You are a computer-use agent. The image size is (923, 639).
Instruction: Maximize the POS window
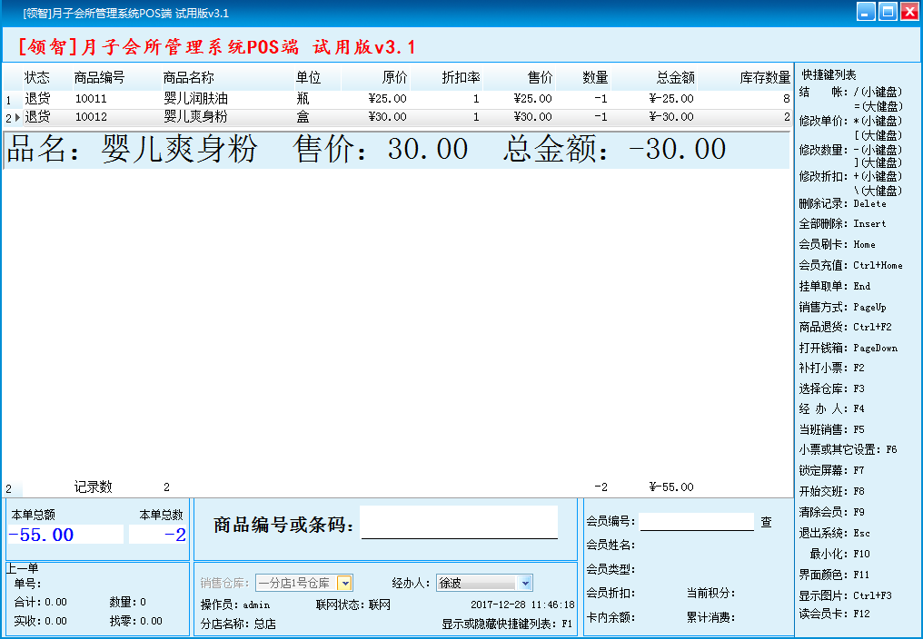point(887,12)
